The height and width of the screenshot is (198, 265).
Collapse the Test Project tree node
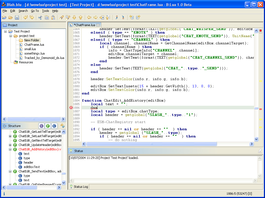(x=6, y=31)
